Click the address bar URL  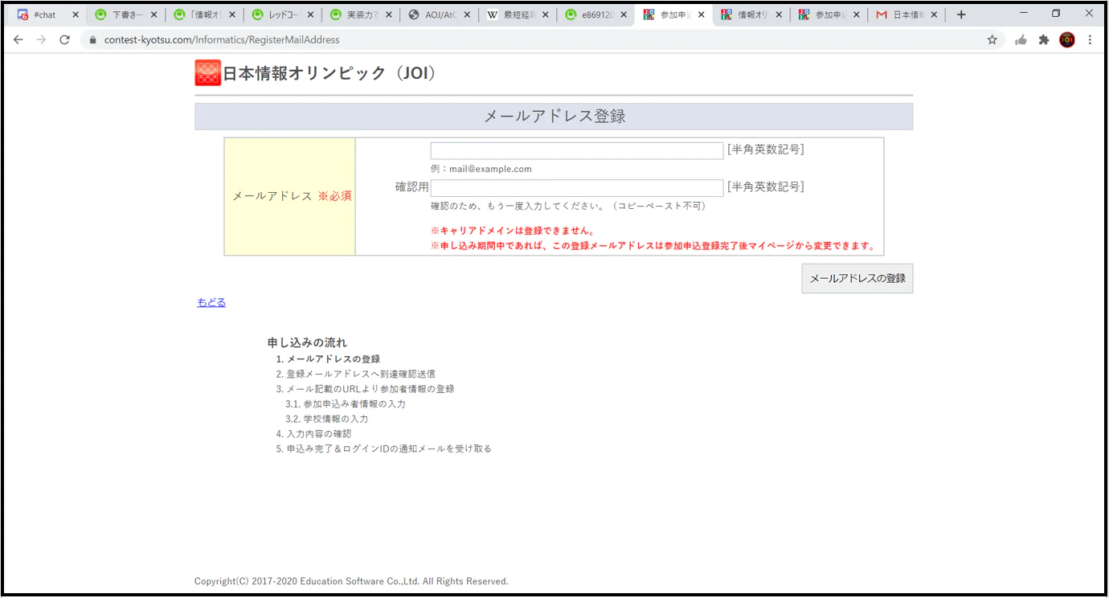(221, 39)
